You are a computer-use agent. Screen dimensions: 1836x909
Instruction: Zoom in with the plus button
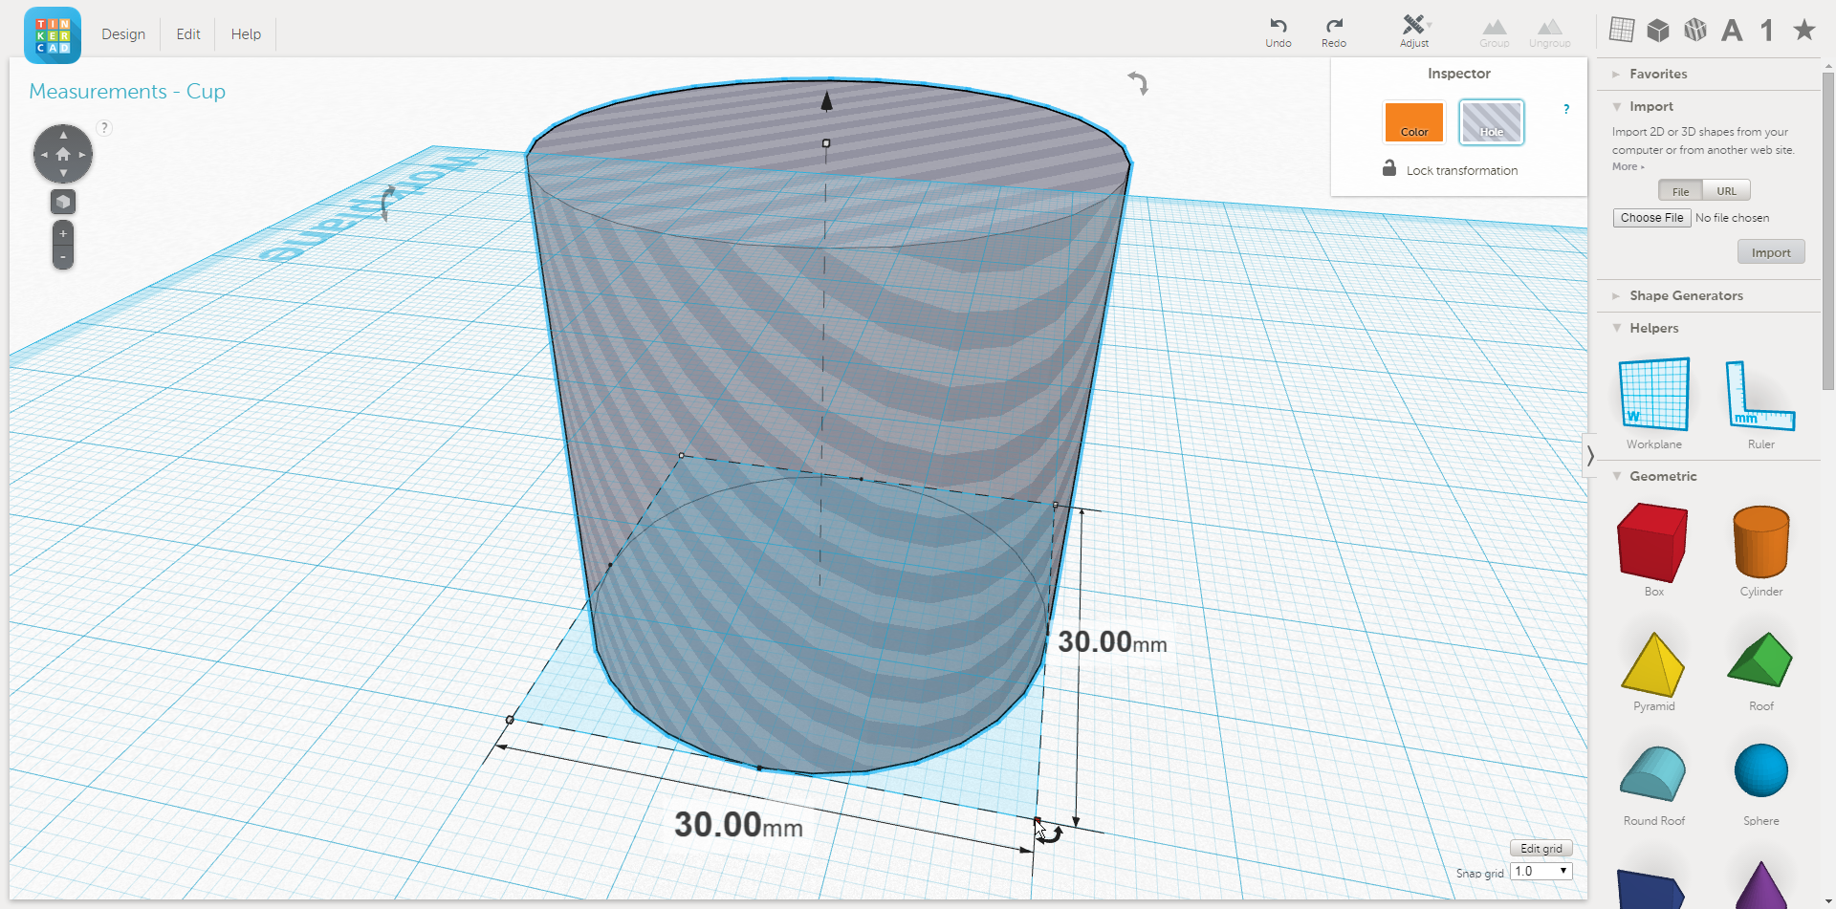click(63, 233)
